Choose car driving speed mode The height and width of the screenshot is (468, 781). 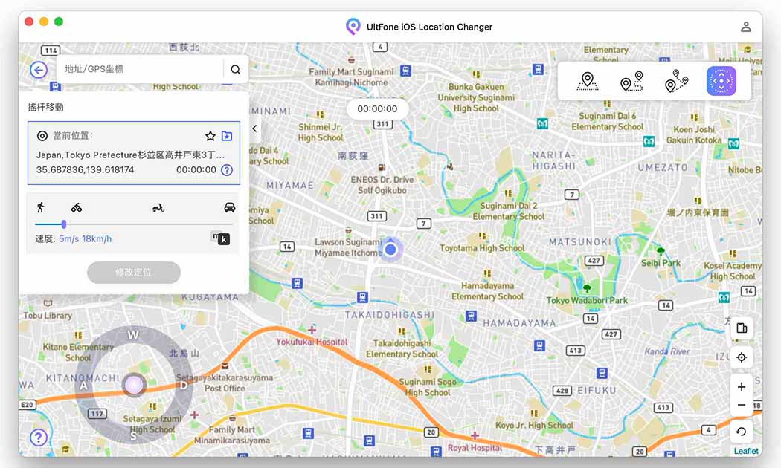(x=230, y=208)
